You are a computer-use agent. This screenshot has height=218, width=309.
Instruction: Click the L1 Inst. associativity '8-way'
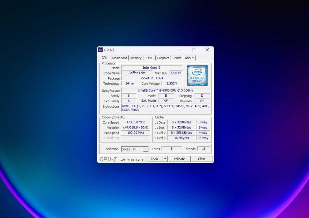click(203, 128)
